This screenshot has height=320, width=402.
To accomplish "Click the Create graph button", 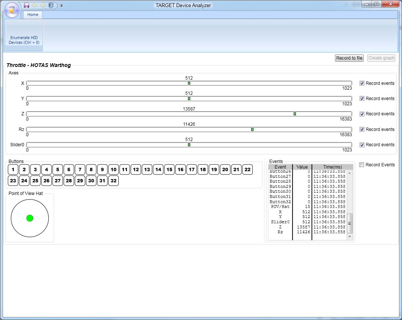I will pyautogui.click(x=381, y=58).
